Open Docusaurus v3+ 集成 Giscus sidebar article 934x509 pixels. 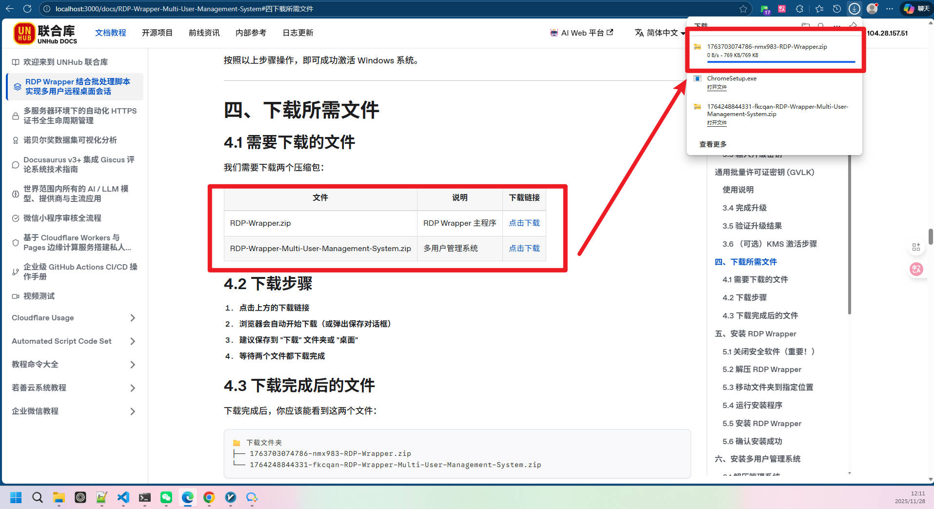point(74,164)
